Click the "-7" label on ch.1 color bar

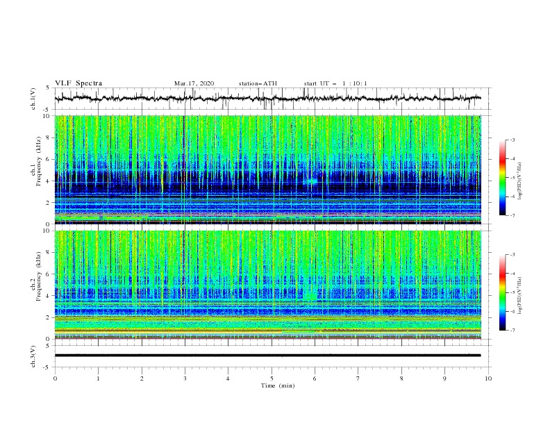(512, 215)
